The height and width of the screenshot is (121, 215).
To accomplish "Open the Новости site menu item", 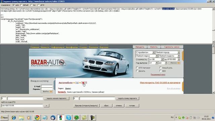I will click(45, 47).
